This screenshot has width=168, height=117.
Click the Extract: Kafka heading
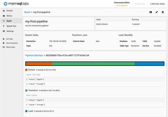[32, 35]
